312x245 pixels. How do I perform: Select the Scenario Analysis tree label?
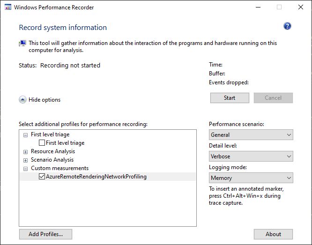(x=52, y=160)
